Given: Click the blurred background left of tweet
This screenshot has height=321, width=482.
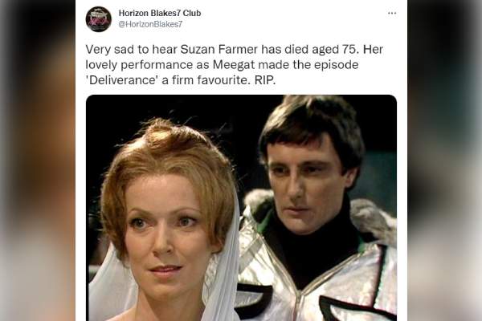Looking at the screenshot, I should 38,160.
